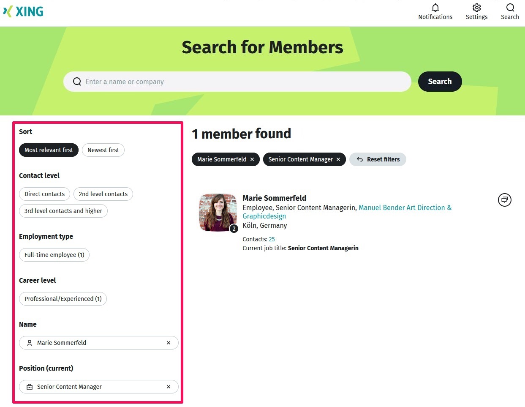Remove the Senior Content Manager filter chip
Screen dimensions: 525x407
click(338, 159)
